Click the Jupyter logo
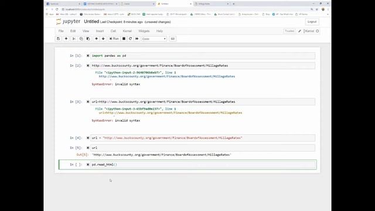 pyautogui.click(x=68, y=22)
